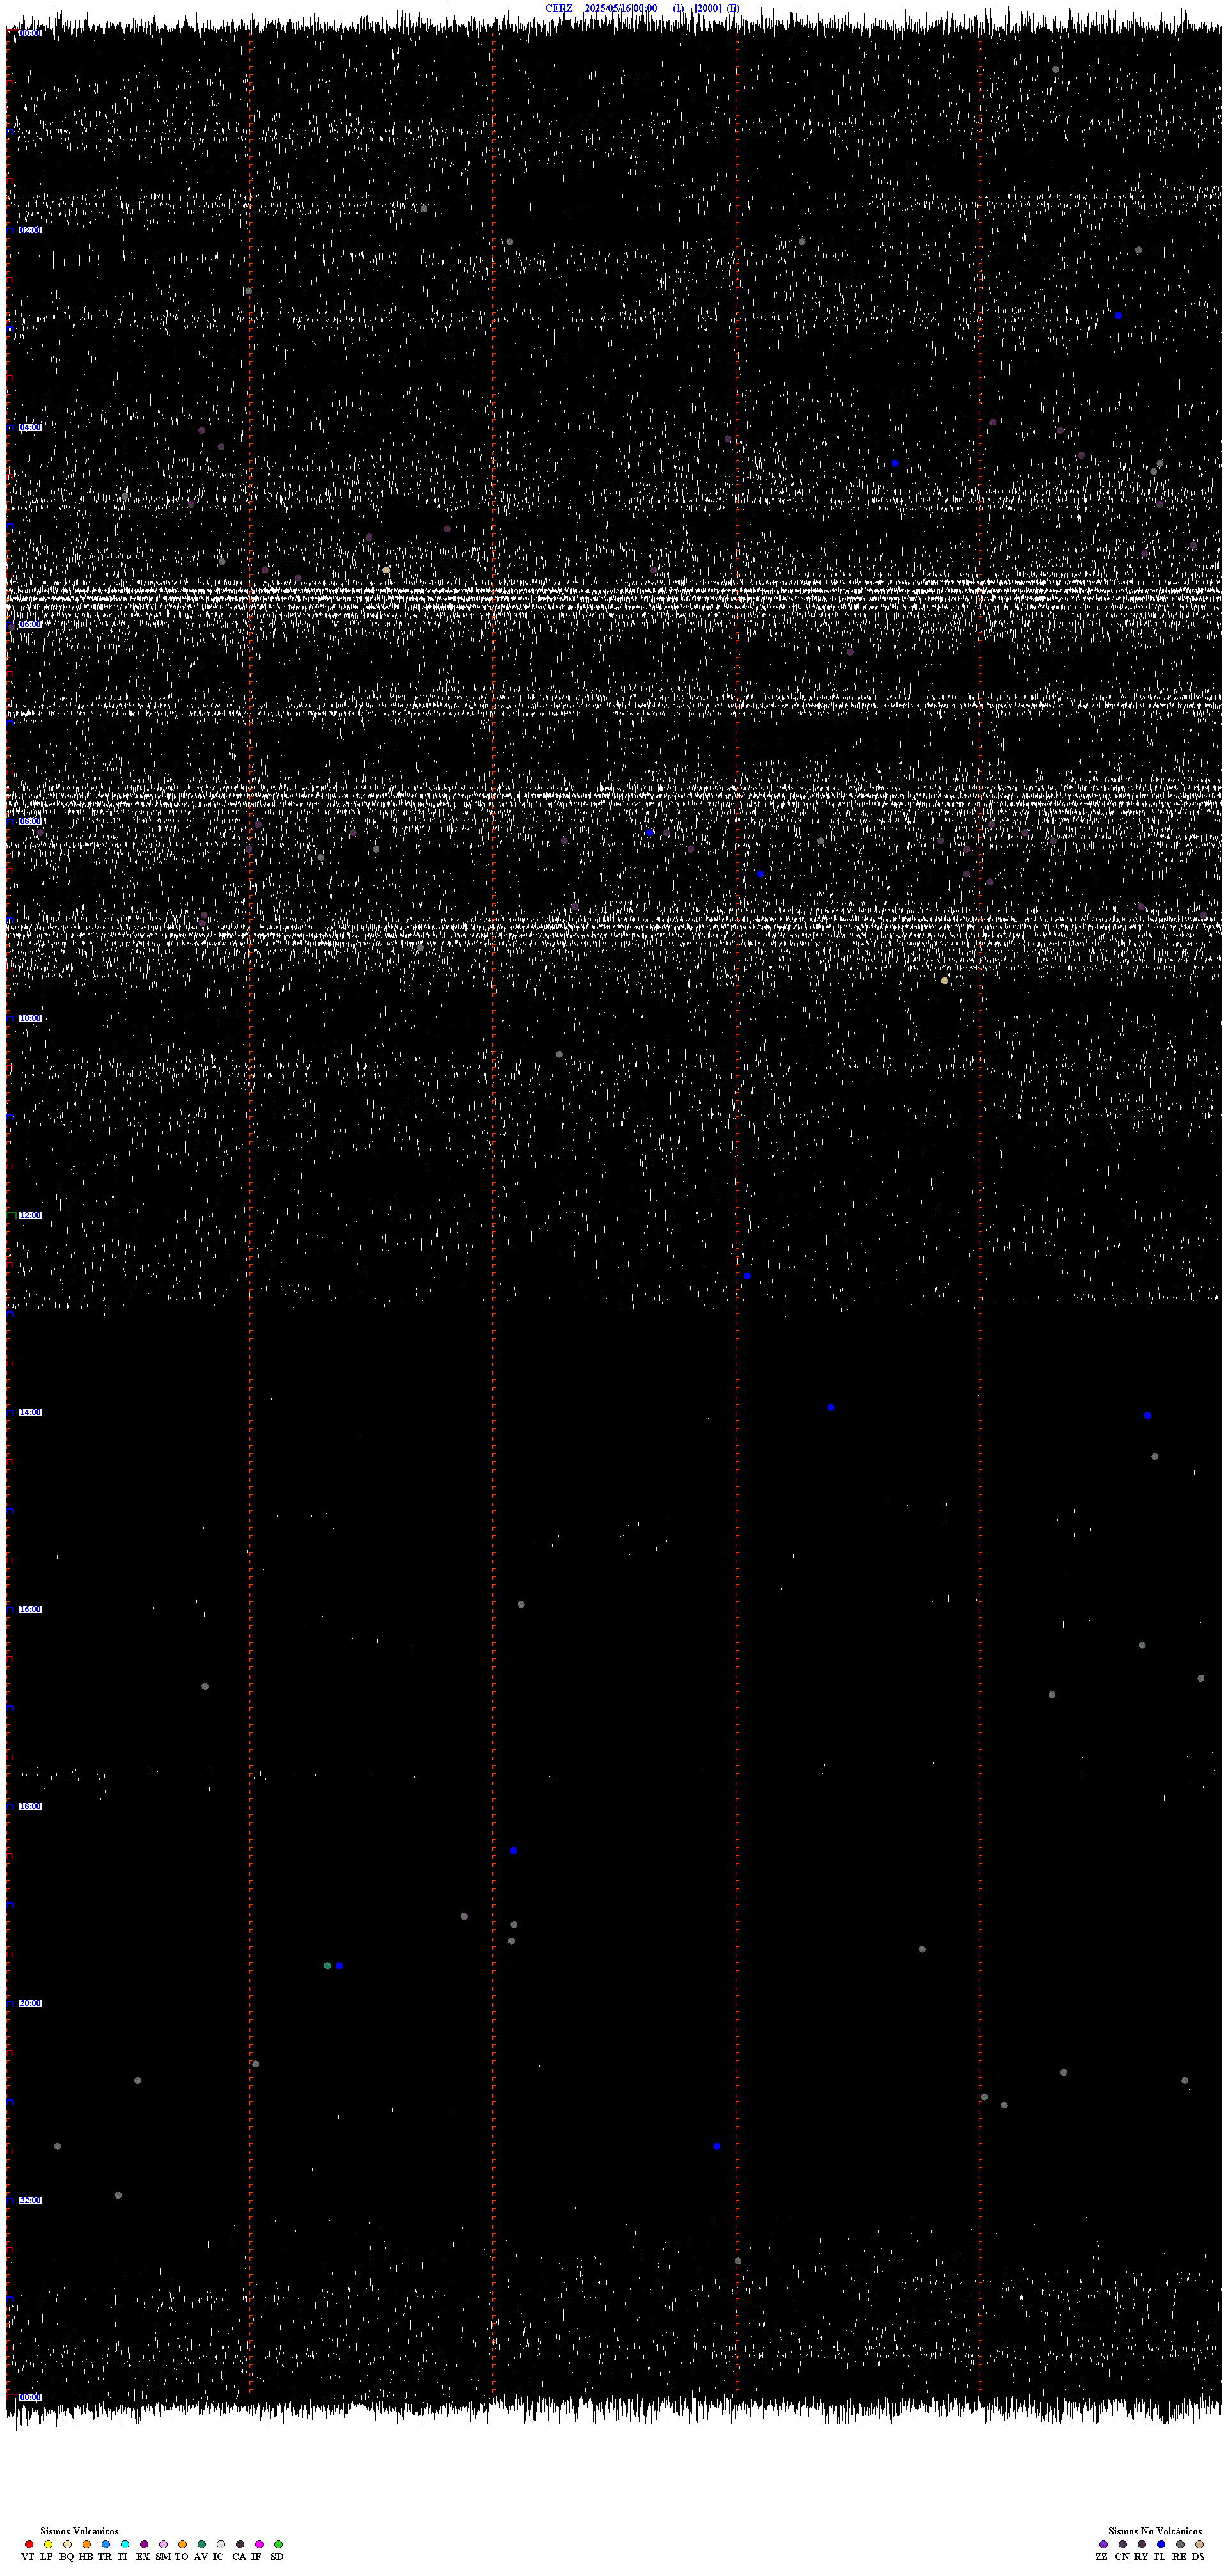1228x2576 pixels.
Task: Select the blue TL legend swatch
Action: click(x=1161, y=2544)
